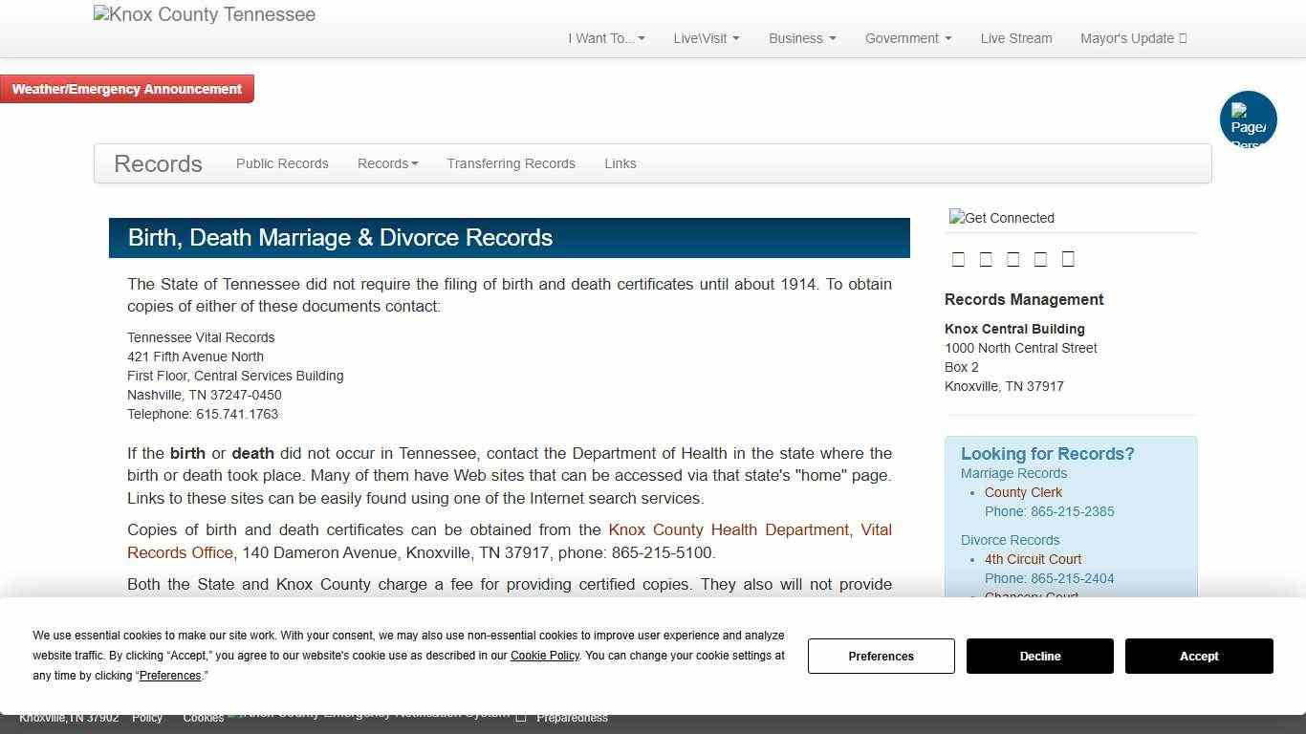
Task: Click the Knox County Tennessee logo
Action: 204,13
